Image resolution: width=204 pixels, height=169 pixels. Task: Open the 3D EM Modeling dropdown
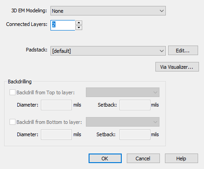pyautogui.click(x=108, y=11)
